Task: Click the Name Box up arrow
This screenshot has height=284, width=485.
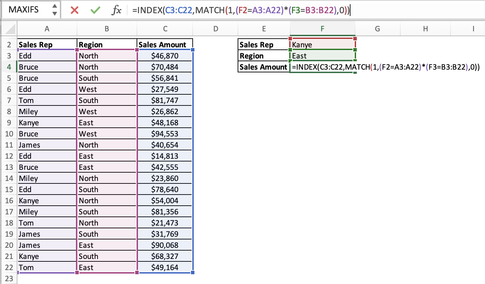Action: pyautogui.click(x=54, y=7)
